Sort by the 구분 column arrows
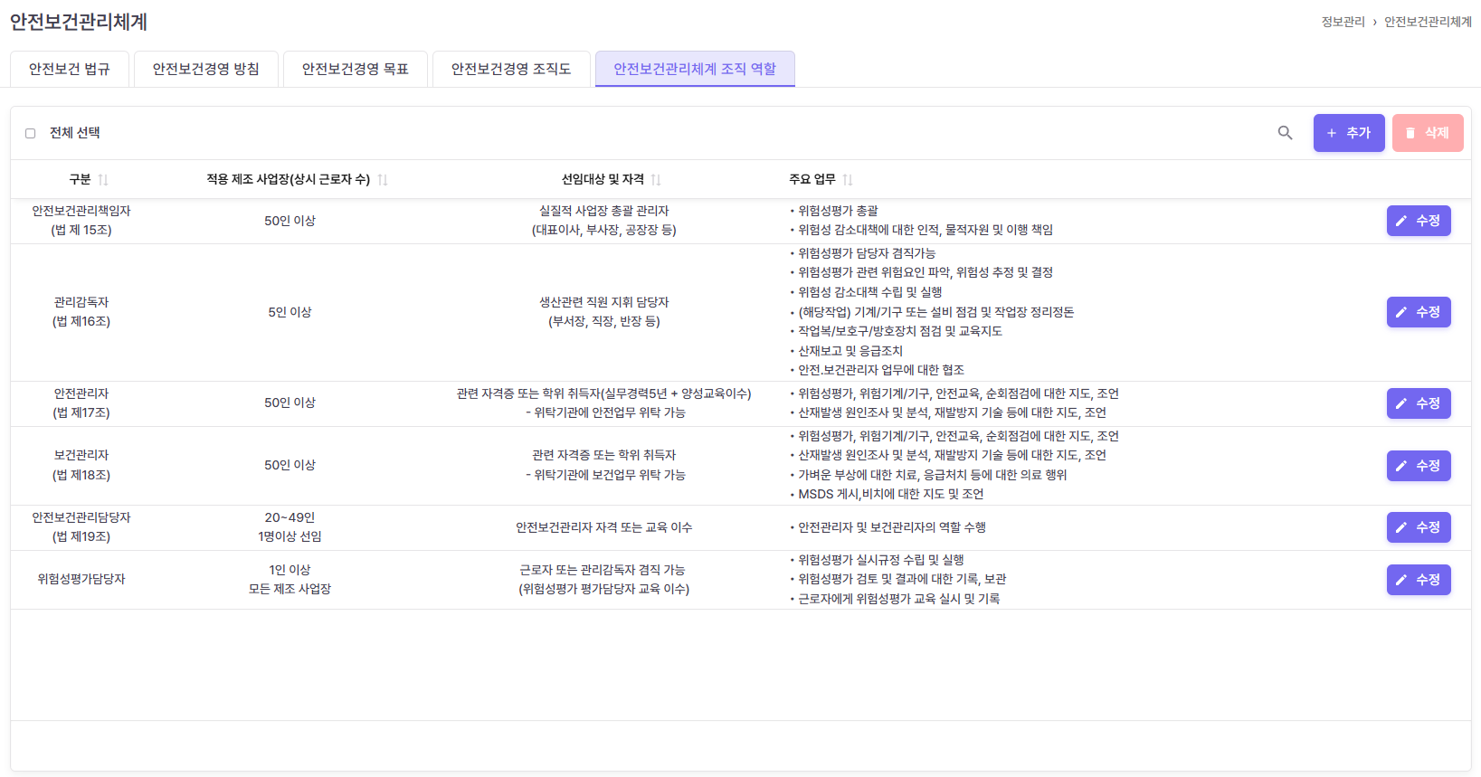The height and width of the screenshot is (777, 1481). coord(103,180)
